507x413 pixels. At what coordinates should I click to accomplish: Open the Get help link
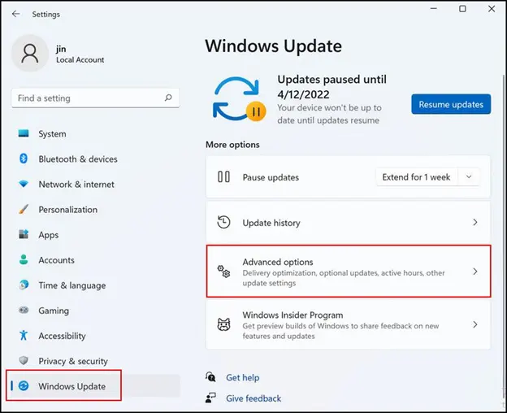coord(242,377)
